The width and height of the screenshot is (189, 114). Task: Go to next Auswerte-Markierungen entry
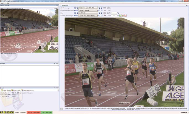(x=99, y=15)
